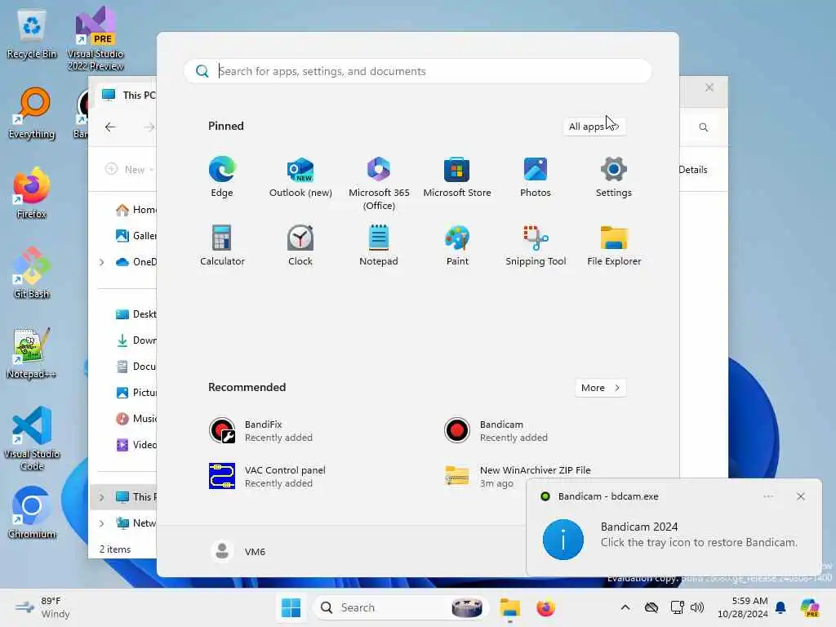This screenshot has width=836, height=627.
Task: Select Git Bash desktop shortcut
Action: 32,273
